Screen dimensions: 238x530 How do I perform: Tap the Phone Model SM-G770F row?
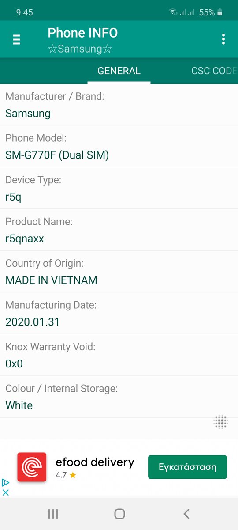[x=119, y=146]
